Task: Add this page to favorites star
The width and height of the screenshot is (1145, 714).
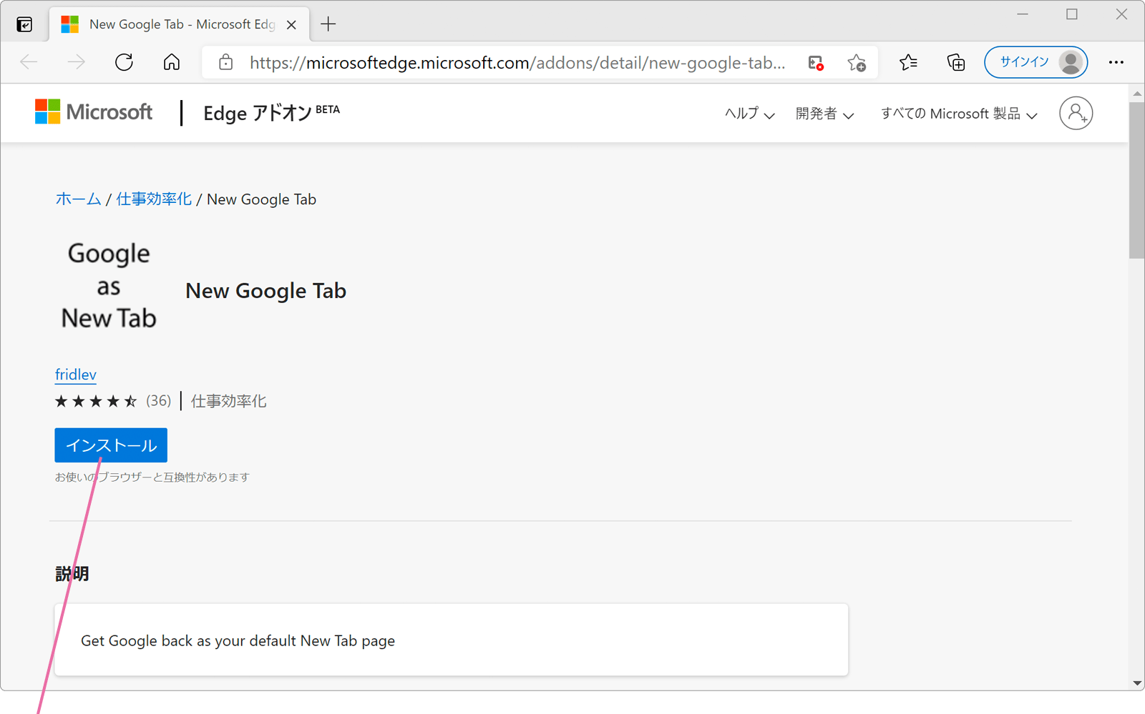Action: (x=857, y=63)
